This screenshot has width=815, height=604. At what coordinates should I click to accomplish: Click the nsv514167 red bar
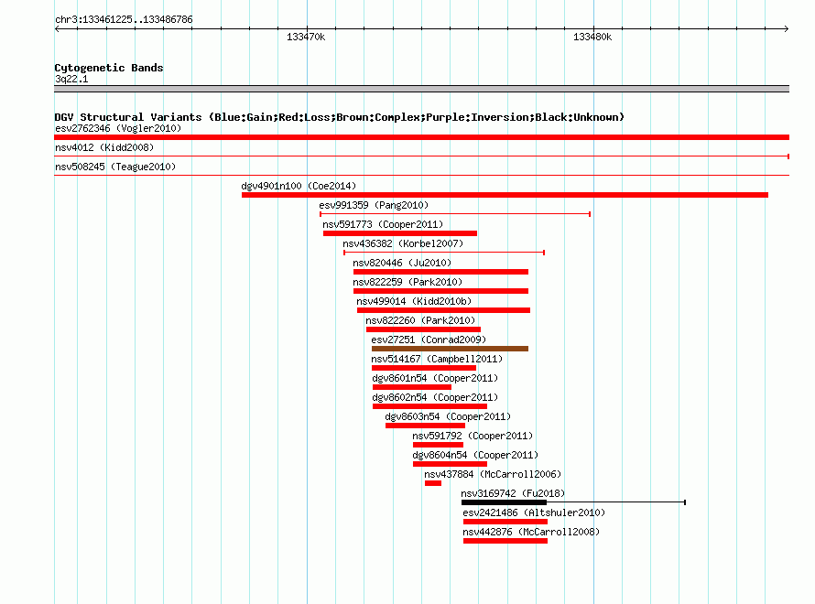click(424, 368)
